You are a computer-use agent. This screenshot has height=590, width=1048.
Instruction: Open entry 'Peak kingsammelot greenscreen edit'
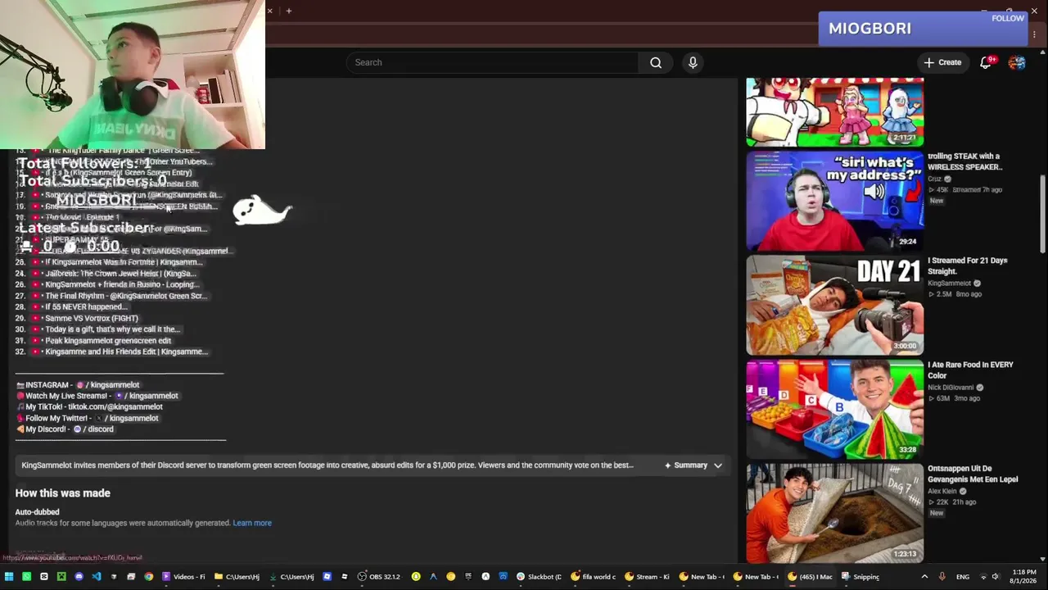108,341
